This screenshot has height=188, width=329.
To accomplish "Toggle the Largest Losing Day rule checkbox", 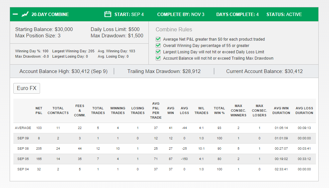I will click(x=158, y=52).
